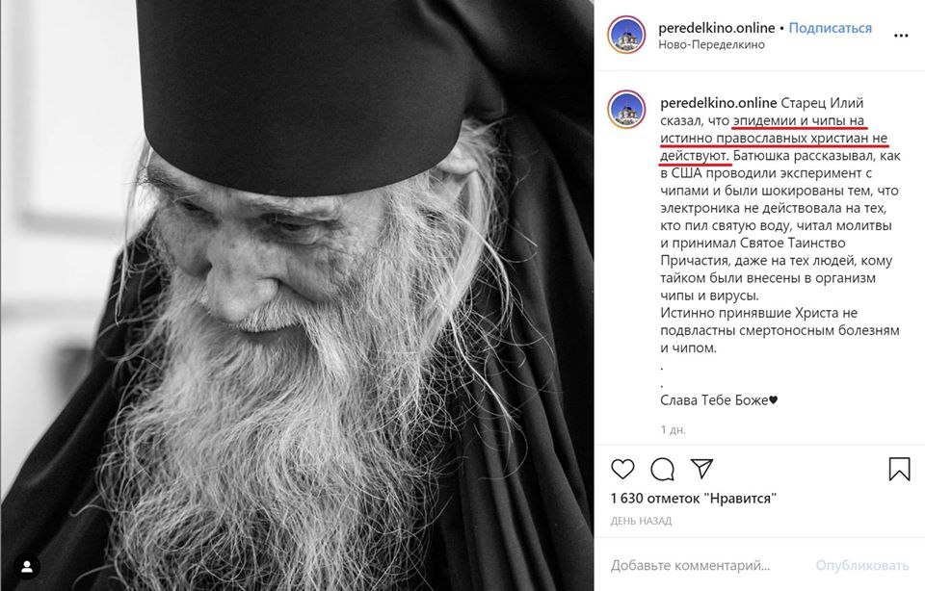925x591 pixels.
Task: Click the ДЕНЬ НАЗАД timestamp
Action: pyautogui.click(x=642, y=521)
